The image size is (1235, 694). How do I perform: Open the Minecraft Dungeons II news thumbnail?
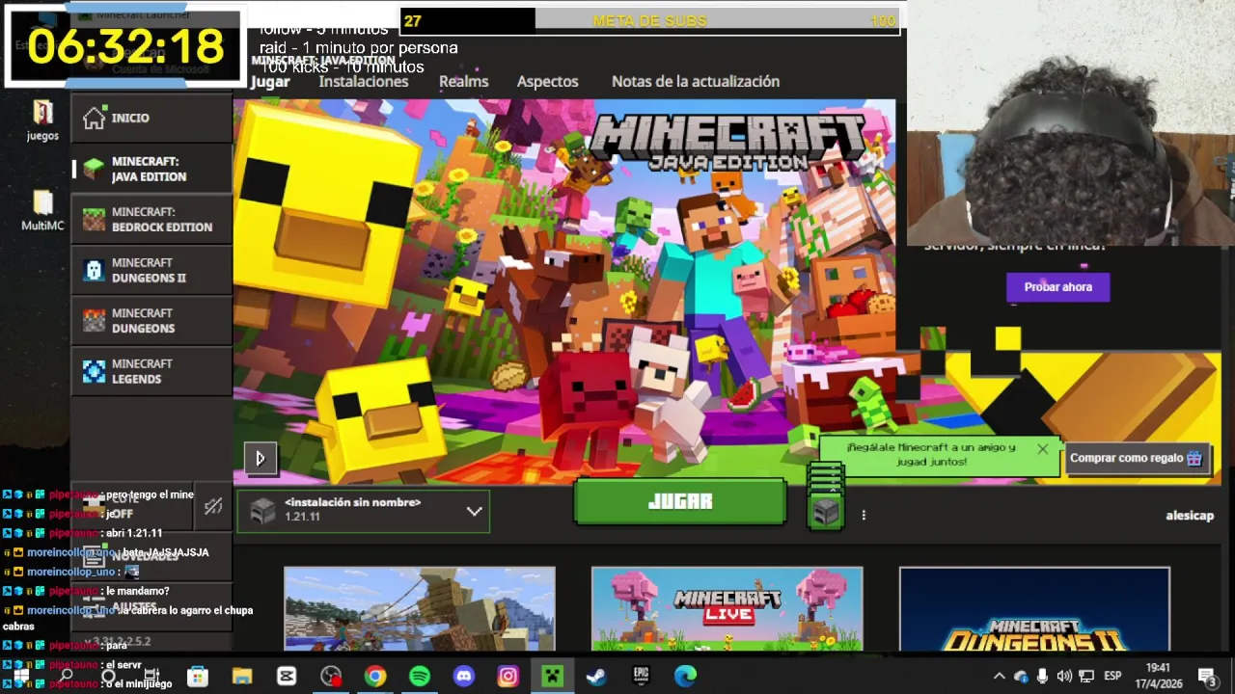click(x=1034, y=609)
